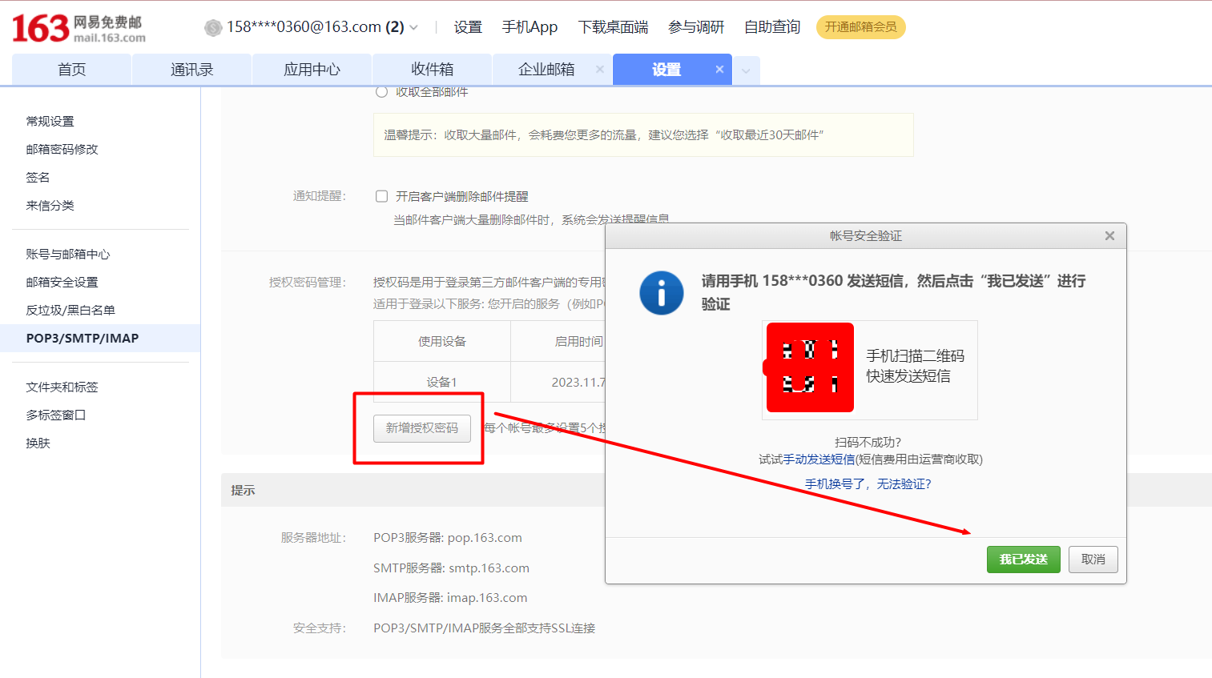The width and height of the screenshot is (1212, 678).
Task: Click the smtp.163.com server address
Action: click(489, 568)
